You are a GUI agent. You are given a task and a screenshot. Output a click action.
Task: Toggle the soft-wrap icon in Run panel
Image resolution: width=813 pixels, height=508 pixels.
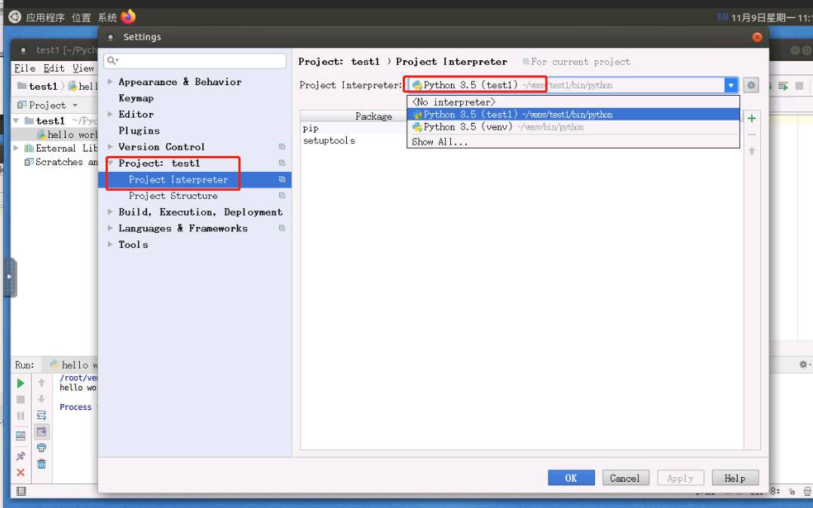coord(41,415)
